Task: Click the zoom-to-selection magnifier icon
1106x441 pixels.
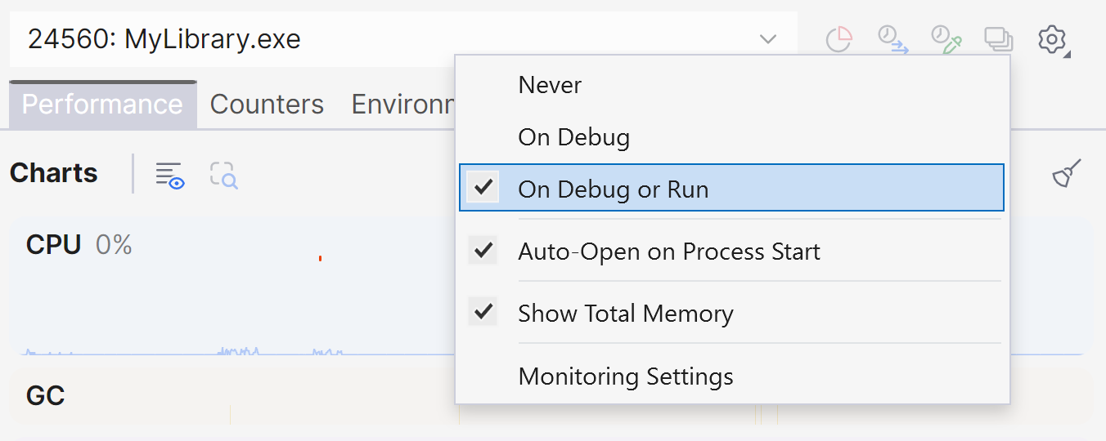Action: [223, 175]
